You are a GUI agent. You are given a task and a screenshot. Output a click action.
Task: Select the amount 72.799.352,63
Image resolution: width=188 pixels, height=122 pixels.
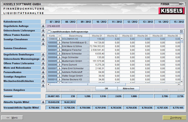pyautogui.click(x=97, y=46)
